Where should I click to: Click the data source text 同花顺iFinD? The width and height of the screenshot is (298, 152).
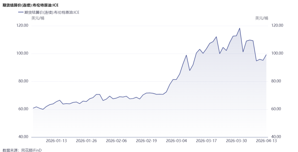[x=31, y=150]
